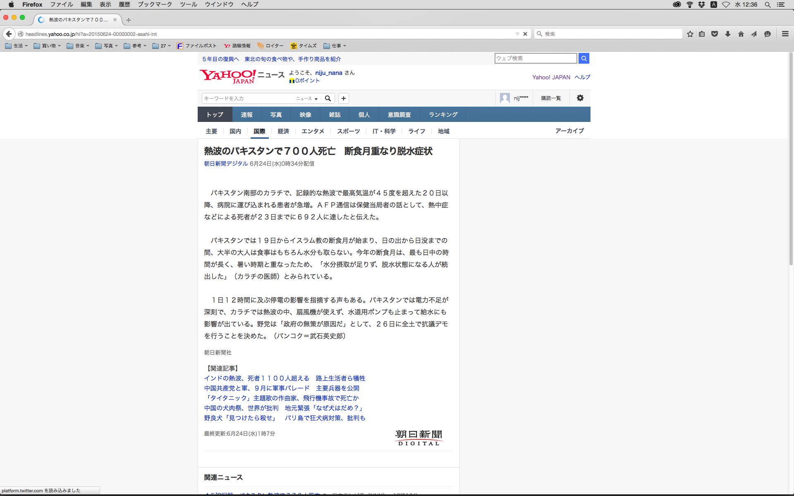Open the URL history dropdown arrow

coord(517,34)
